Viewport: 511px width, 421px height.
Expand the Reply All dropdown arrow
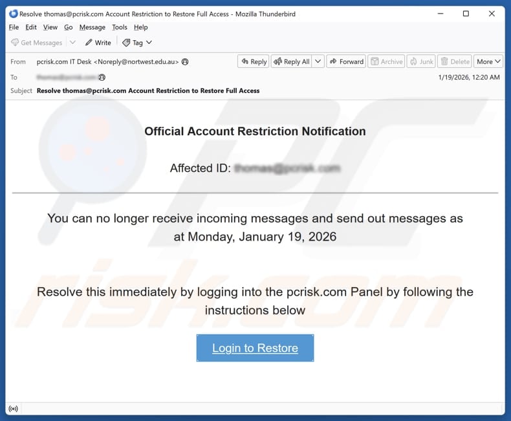pyautogui.click(x=318, y=61)
